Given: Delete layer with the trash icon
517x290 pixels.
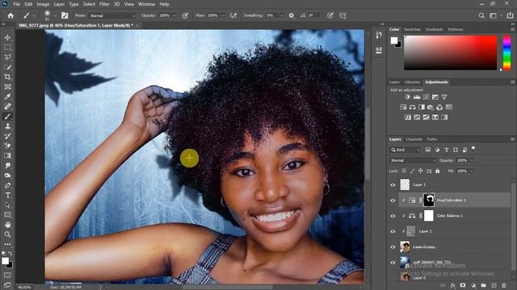Looking at the screenshot, I should point(504,285).
